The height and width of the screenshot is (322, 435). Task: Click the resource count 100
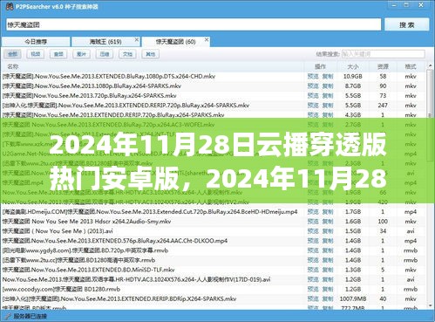(x=383, y=222)
